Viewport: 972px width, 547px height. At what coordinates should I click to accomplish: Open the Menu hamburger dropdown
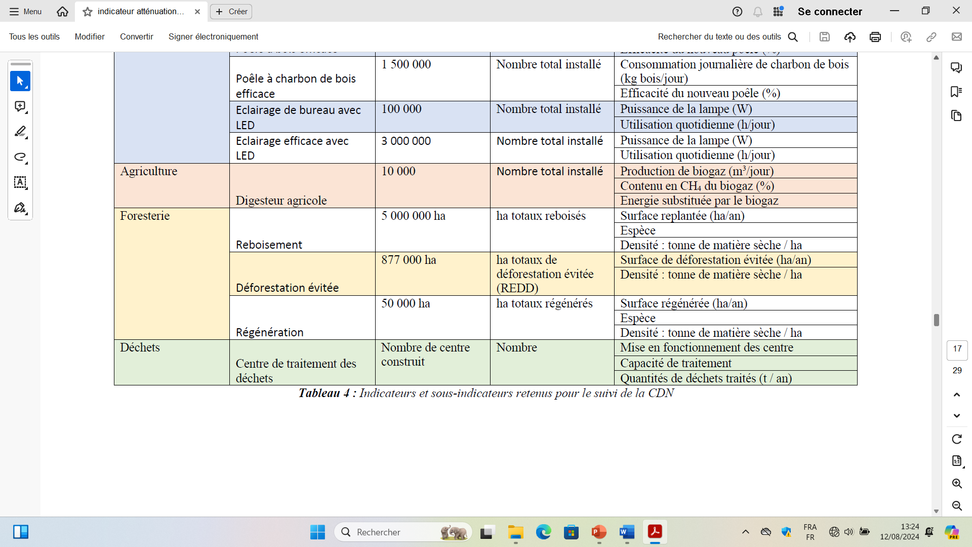[25, 11]
